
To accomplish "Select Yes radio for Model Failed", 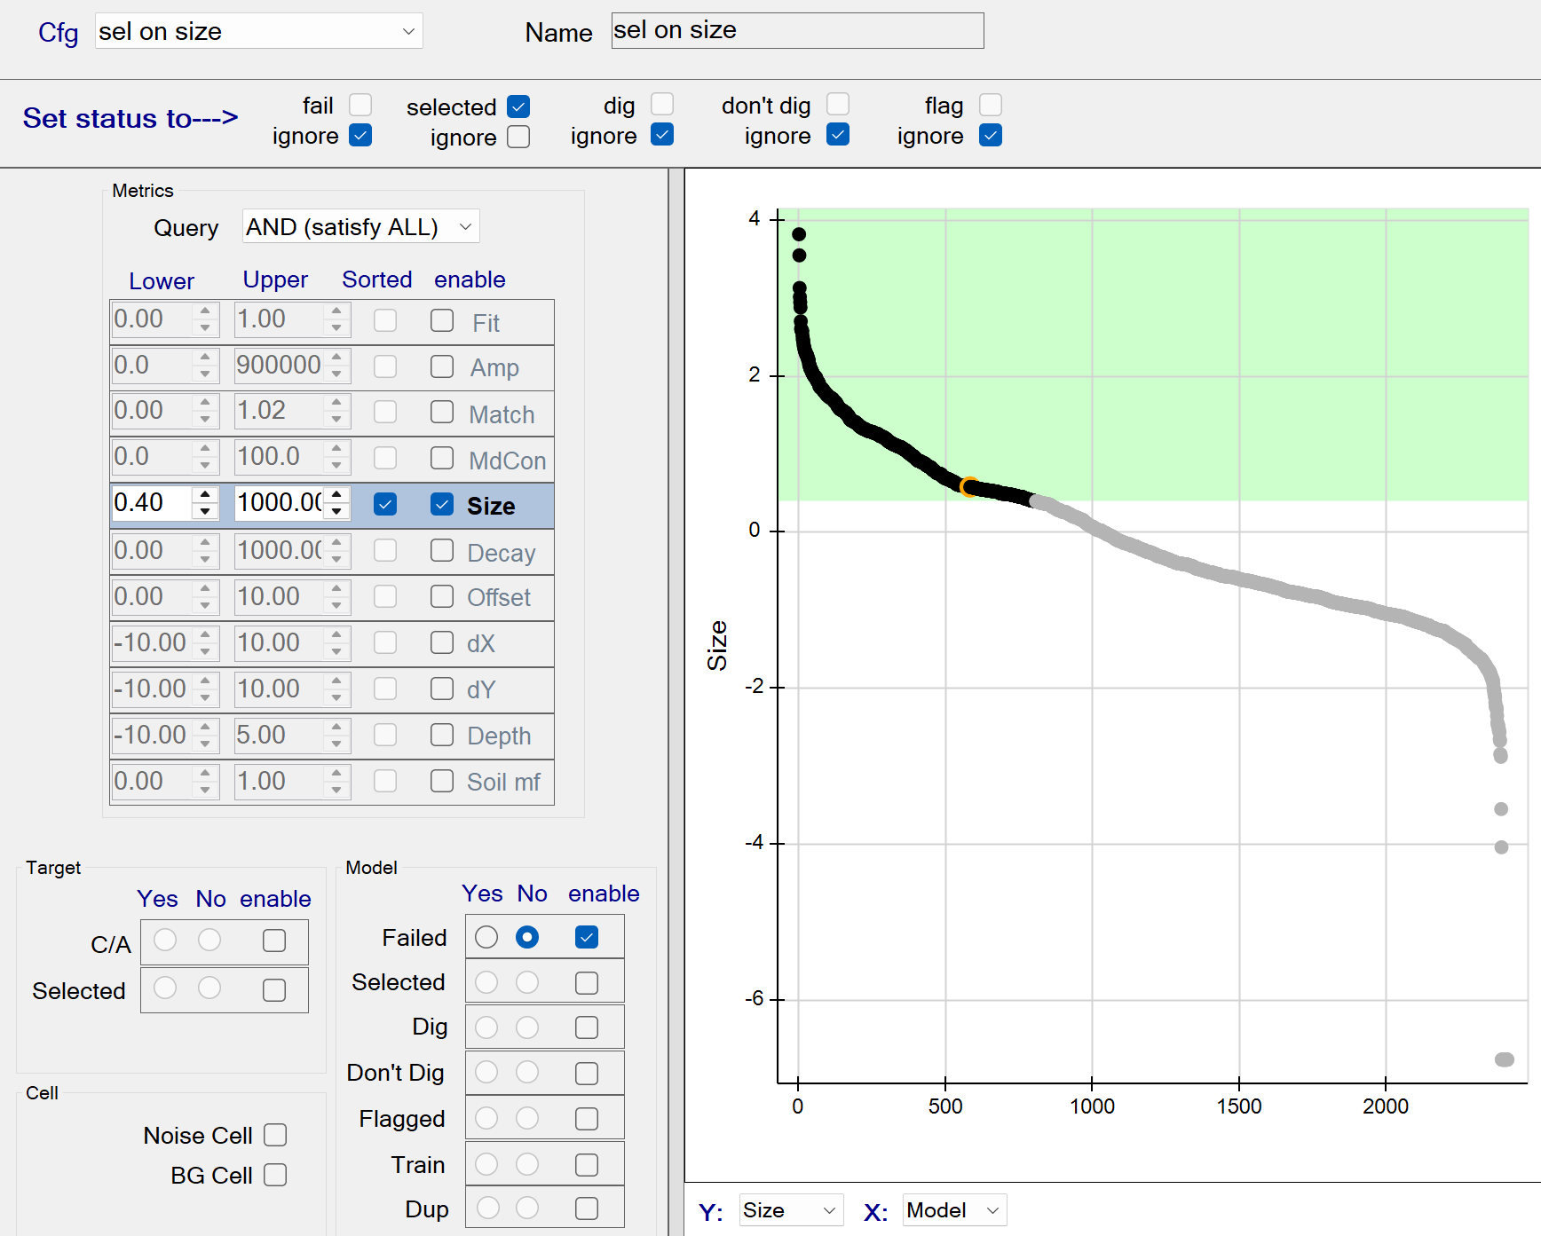I will 486,937.
